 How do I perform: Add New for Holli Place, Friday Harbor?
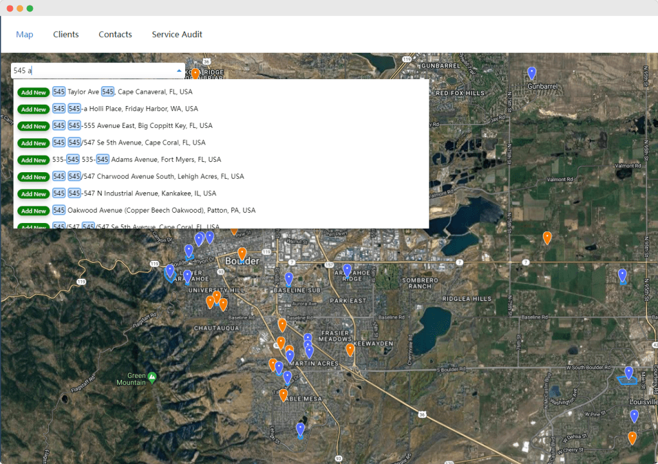click(33, 109)
